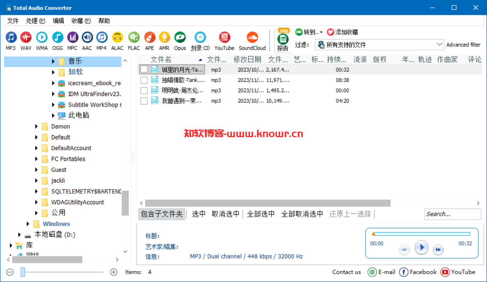Expand the Windows folder

(x=28, y=224)
